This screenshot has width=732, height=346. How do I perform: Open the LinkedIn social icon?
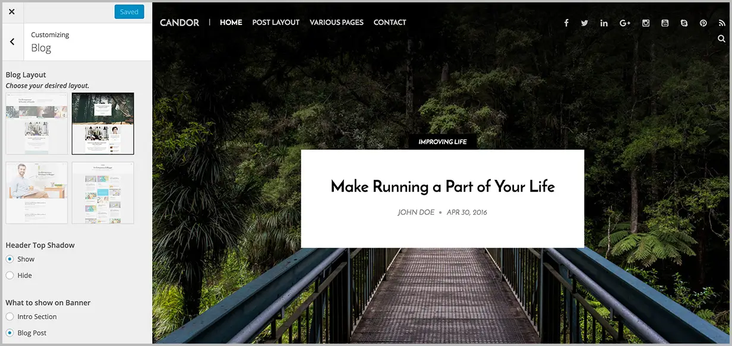click(x=604, y=23)
